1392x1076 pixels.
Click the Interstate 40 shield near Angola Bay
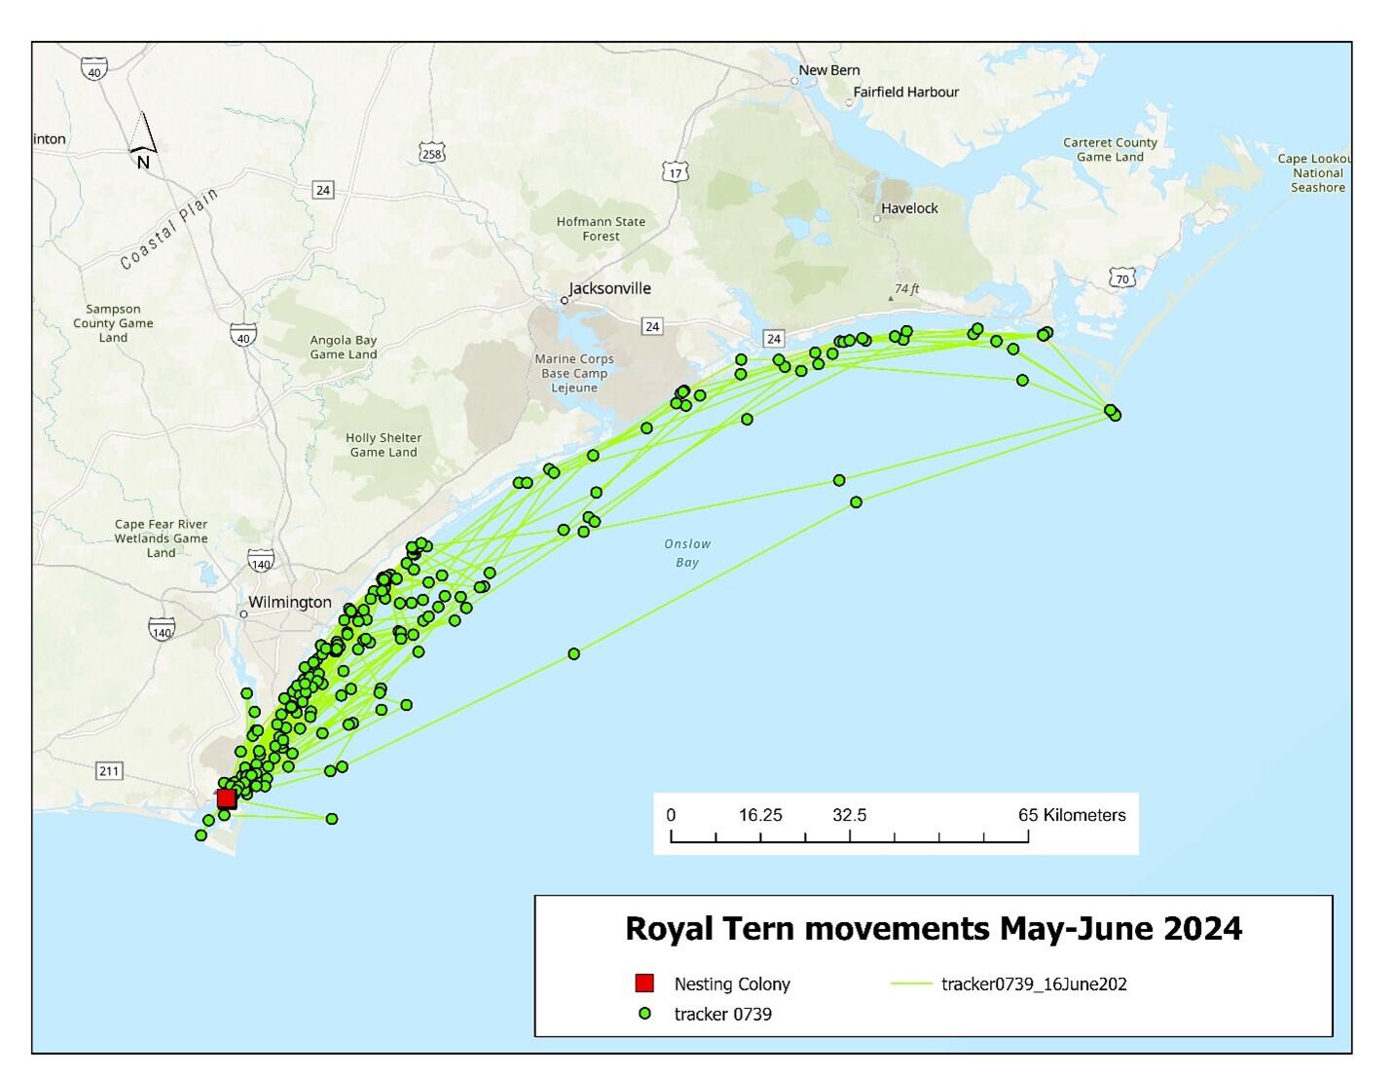click(x=243, y=337)
